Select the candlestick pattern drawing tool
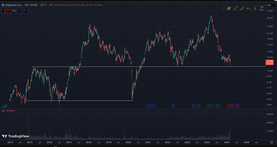Image resolution: width=277 pixels, height=147 pixels. pyautogui.click(x=229, y=8)
